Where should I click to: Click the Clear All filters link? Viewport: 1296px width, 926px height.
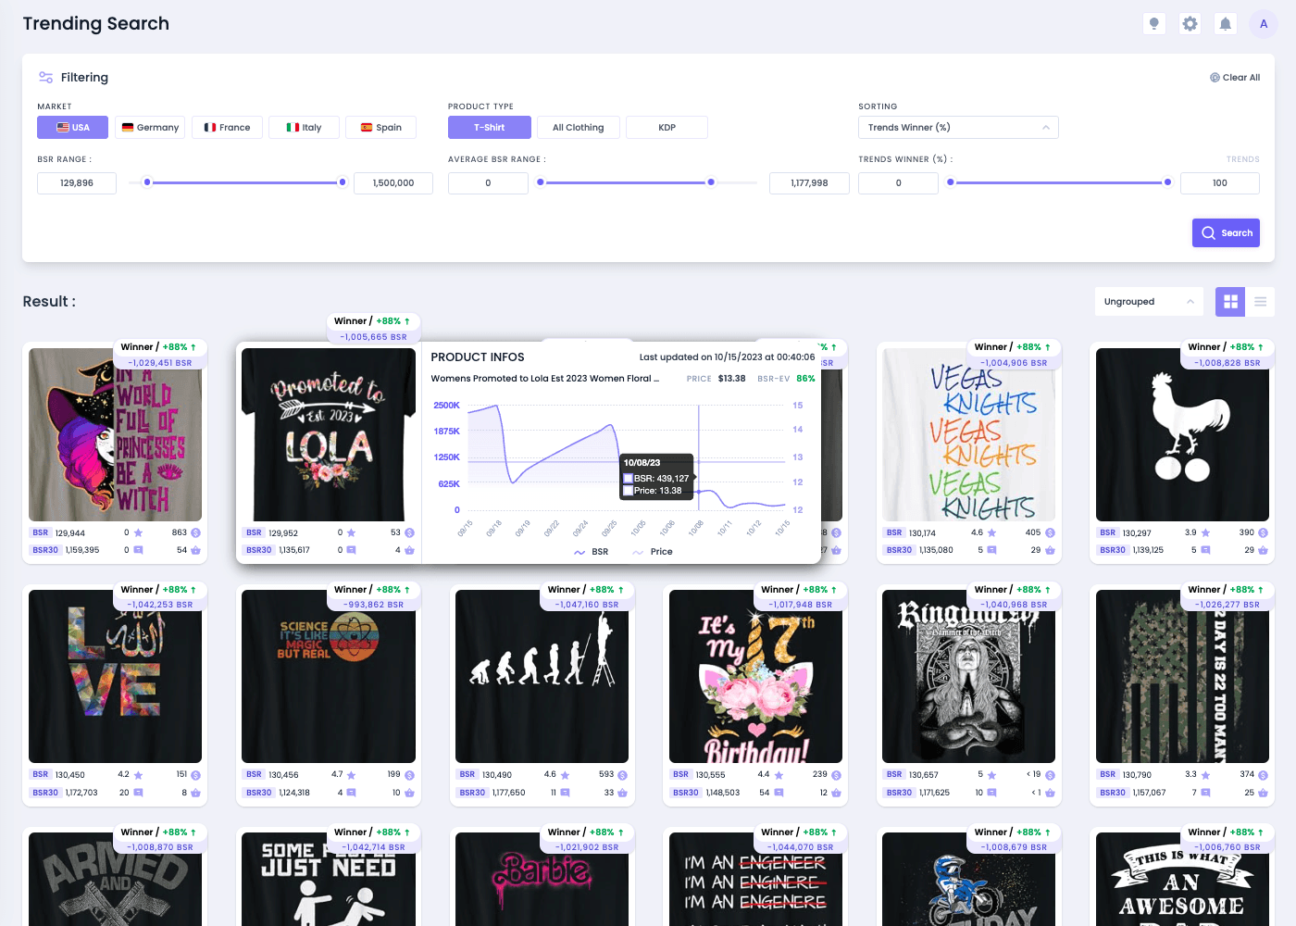click(x=1235, y=78)
